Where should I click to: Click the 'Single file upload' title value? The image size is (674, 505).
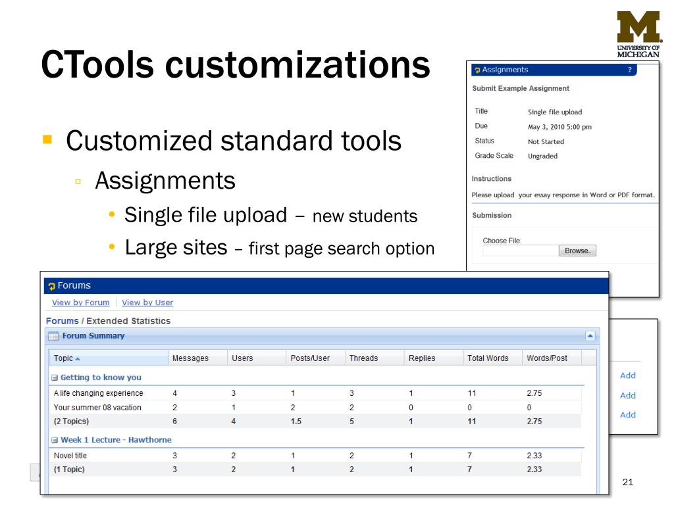tap(555, 112)
